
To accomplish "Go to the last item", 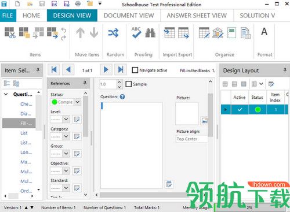I will (x=121, y=69).
